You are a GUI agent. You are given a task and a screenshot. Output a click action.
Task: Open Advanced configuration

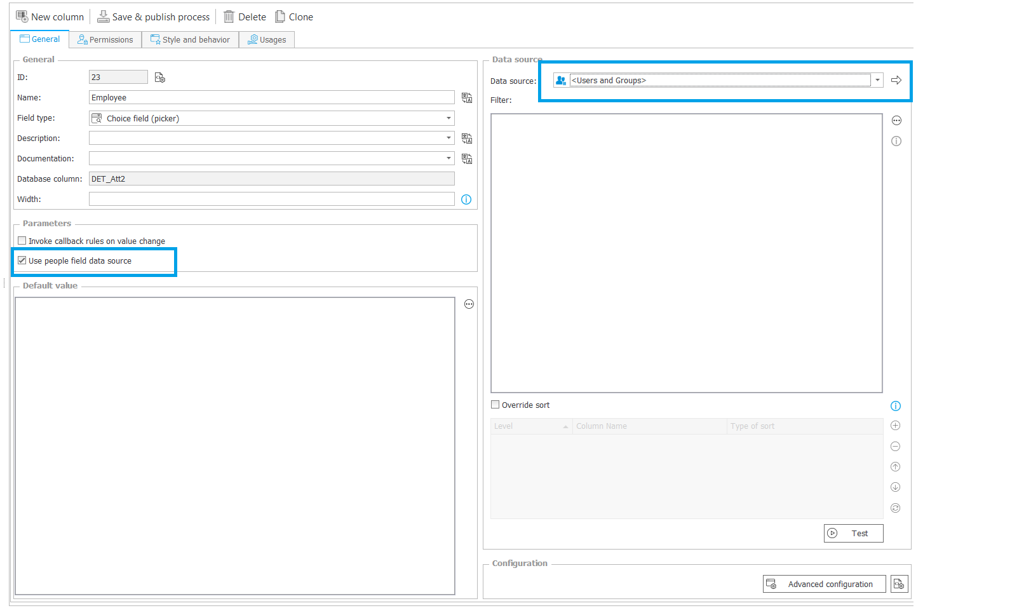click(x=824, y=584)
